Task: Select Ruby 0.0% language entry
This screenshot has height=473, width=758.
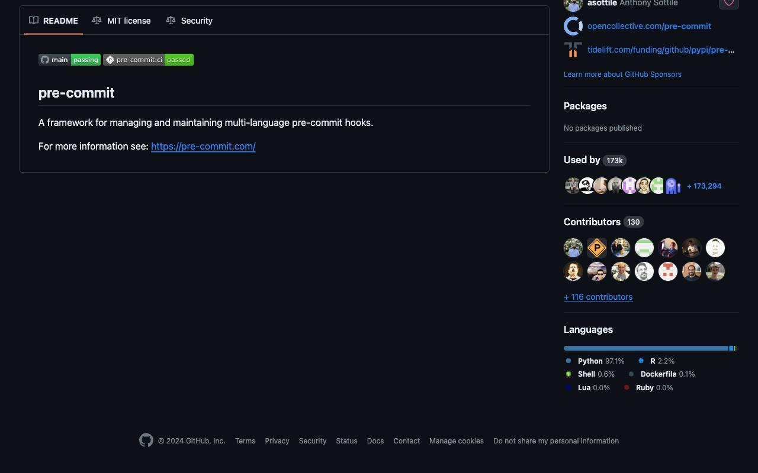Action: (x=648, y=388)
